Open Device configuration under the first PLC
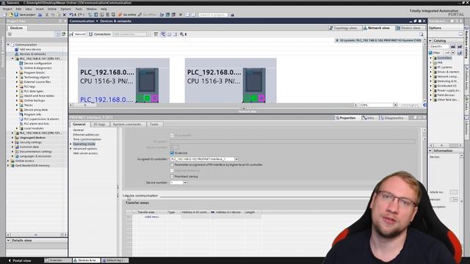This screenshot has width=470, height=264. tap(37, 63)
